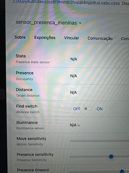Viewport: 129px width, 173px height.
Task: Switch to the Exposições tab
Action: (45, 38)
